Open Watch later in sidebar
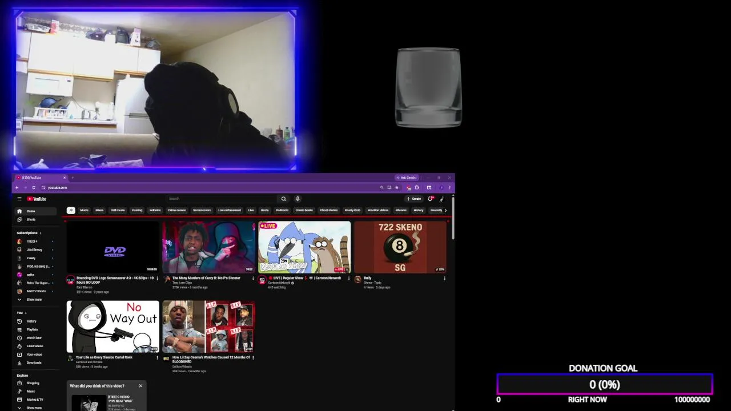The height and width of the screenshot is (411, 731). click(x=35, y=337)
